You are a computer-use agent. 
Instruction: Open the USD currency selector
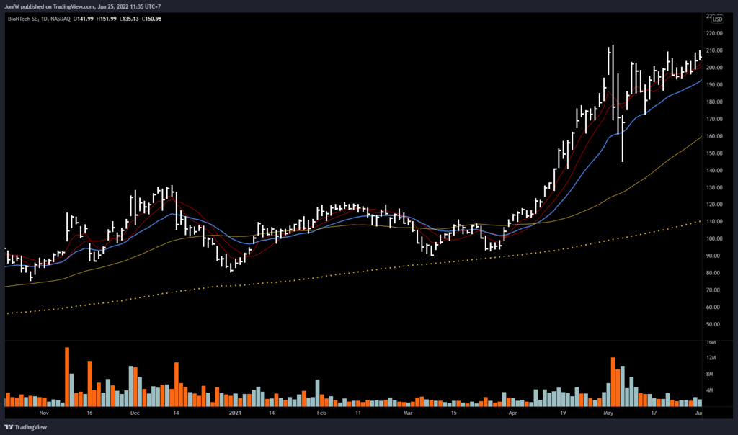tap(718, 19)
